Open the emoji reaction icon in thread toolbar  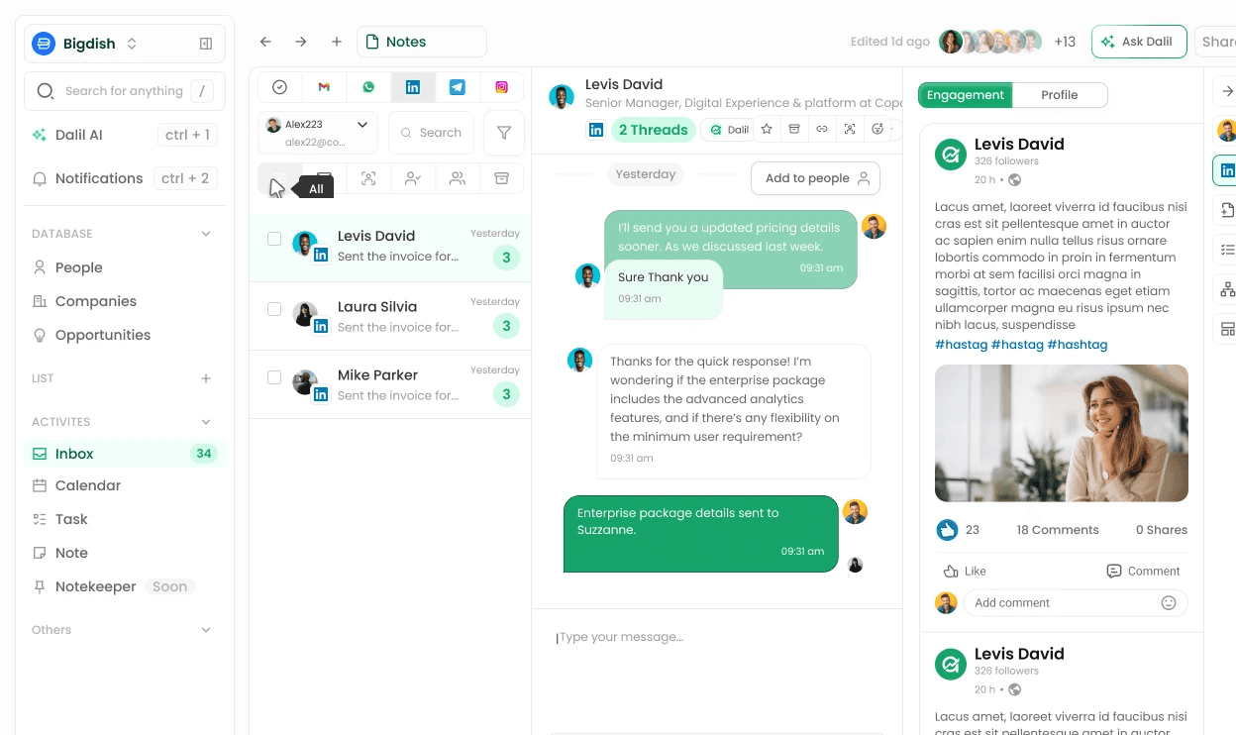[877, 130]
